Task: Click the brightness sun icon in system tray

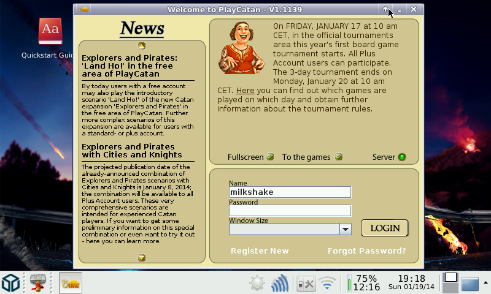Action: 257,284
